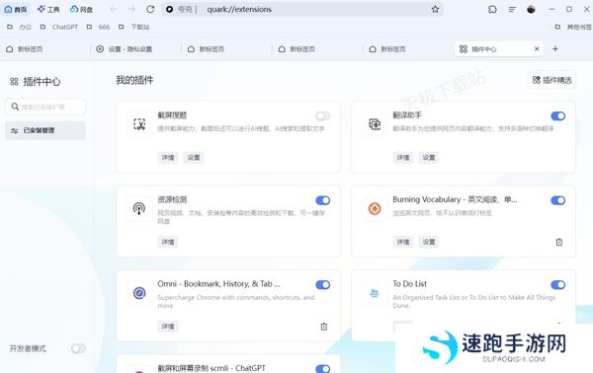Switch to the first 新标签页 tab
593x373 pixels.
pos(44,49)
